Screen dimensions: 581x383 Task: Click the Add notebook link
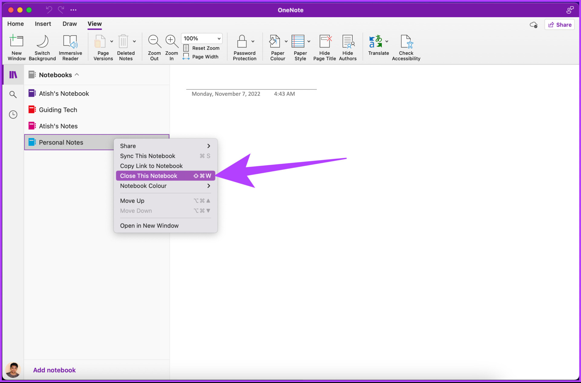tap(54, 370)
